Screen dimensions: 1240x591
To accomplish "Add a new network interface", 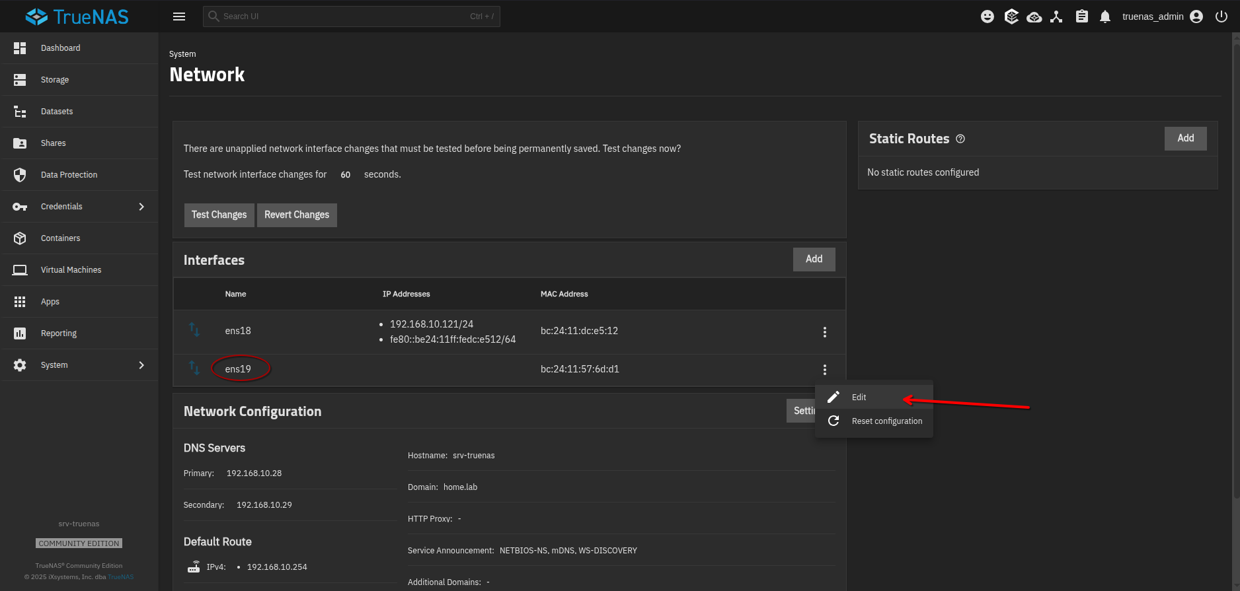I will pyautogui.click(x=814, y=259).
